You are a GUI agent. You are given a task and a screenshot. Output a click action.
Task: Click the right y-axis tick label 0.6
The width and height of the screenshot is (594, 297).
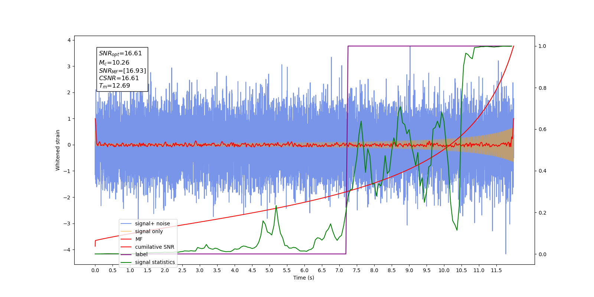pyautogui.click(x=542, y=130)
